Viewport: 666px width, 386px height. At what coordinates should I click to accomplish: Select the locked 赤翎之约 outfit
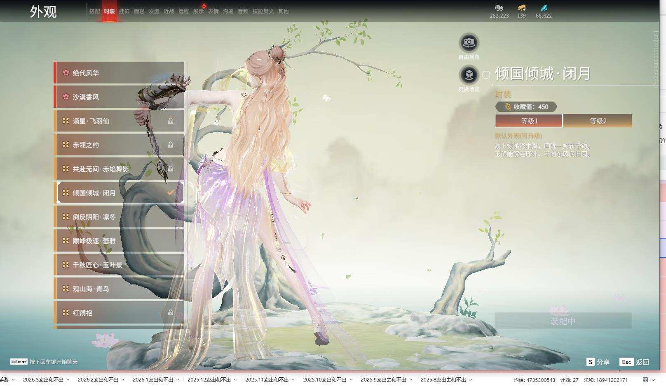[x=119, y=145]
